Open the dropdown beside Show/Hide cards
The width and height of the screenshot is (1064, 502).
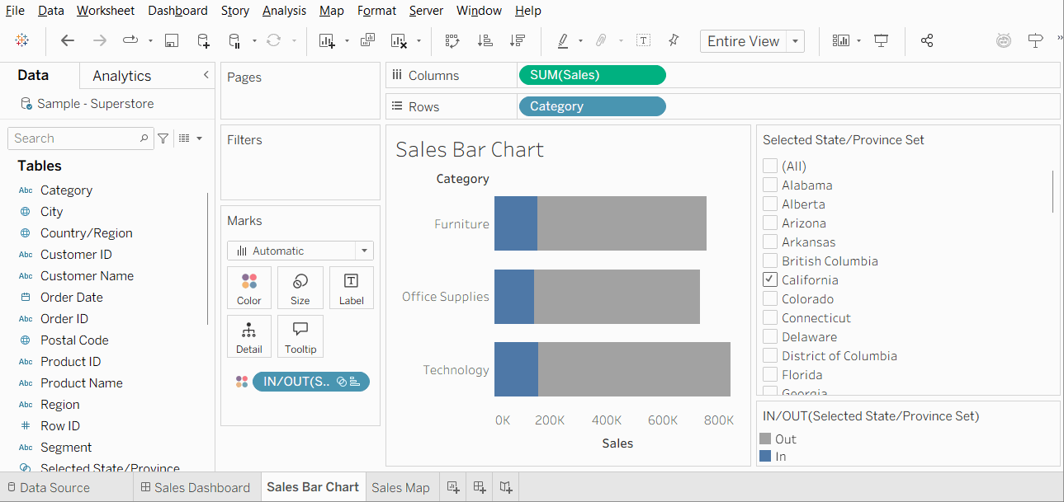click(859, 40)
